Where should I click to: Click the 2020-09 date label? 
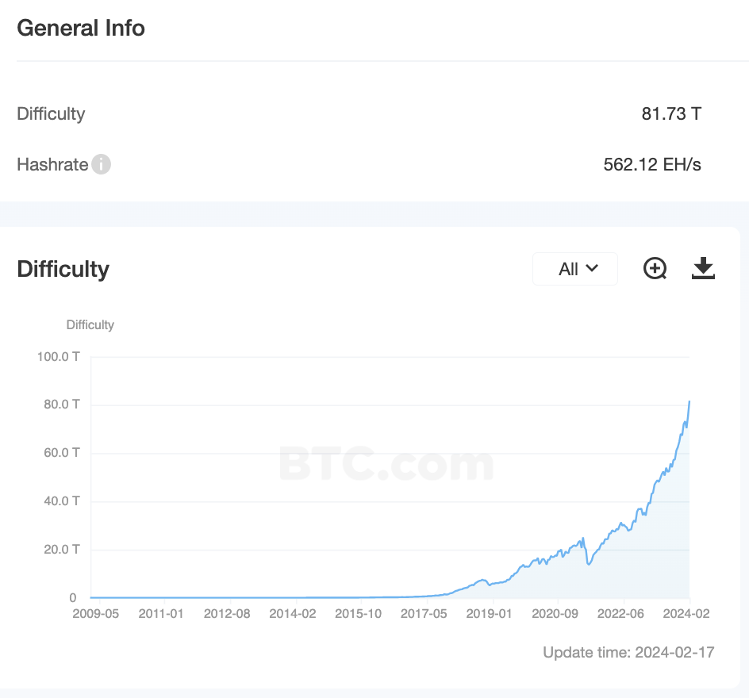tap(555, 614)
